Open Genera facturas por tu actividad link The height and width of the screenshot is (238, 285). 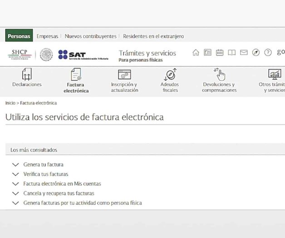pos(83,203)
